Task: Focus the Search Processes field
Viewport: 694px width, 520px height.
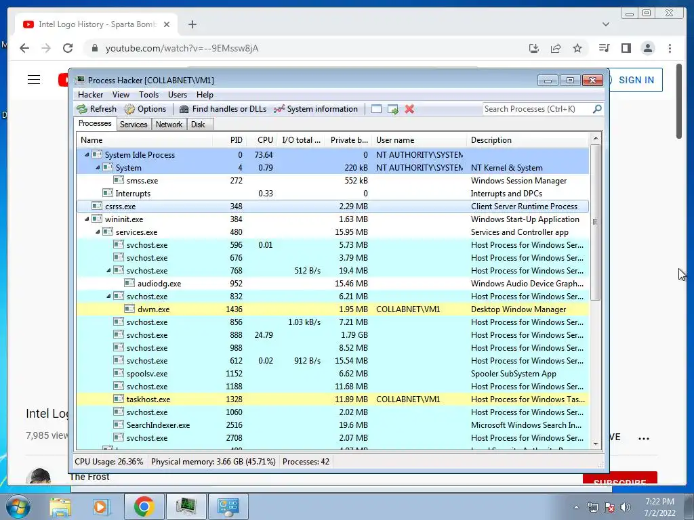Action: 537,109
